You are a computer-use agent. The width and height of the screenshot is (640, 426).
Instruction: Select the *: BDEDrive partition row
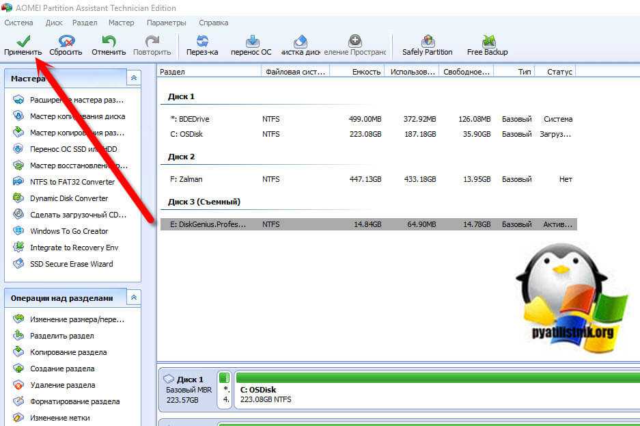coord(369,119)
